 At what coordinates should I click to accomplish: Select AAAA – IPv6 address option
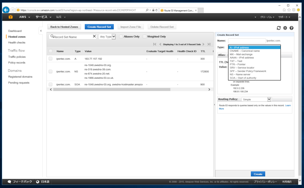click(x=254, y=58)
